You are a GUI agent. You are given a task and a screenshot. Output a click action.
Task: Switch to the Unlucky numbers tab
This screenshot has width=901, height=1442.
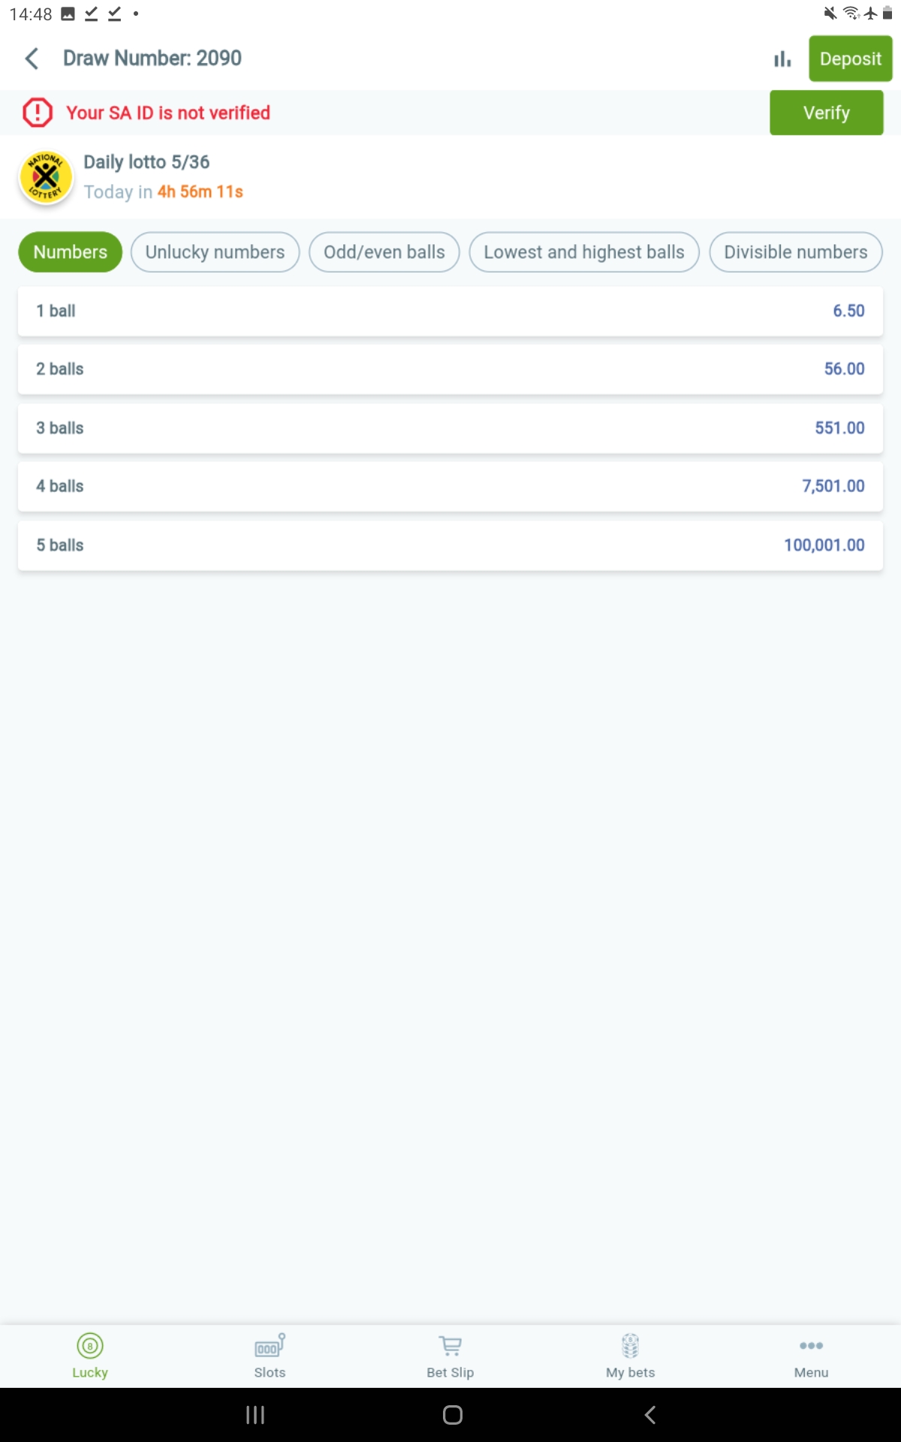click(215, 252)
